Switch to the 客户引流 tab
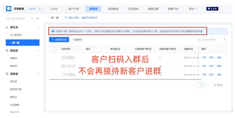 (73, 9)
